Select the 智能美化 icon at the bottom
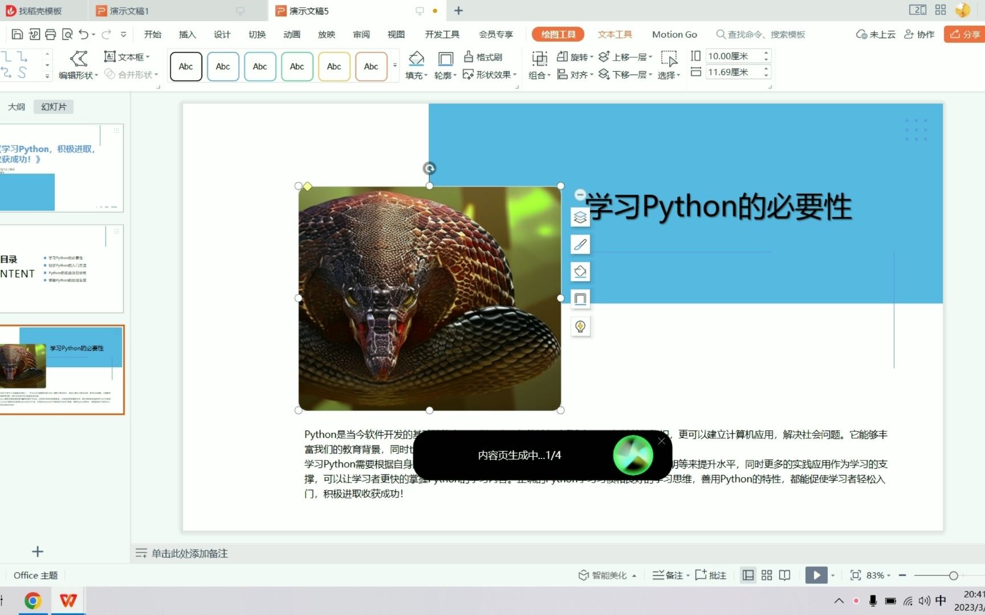 point(583,575)
